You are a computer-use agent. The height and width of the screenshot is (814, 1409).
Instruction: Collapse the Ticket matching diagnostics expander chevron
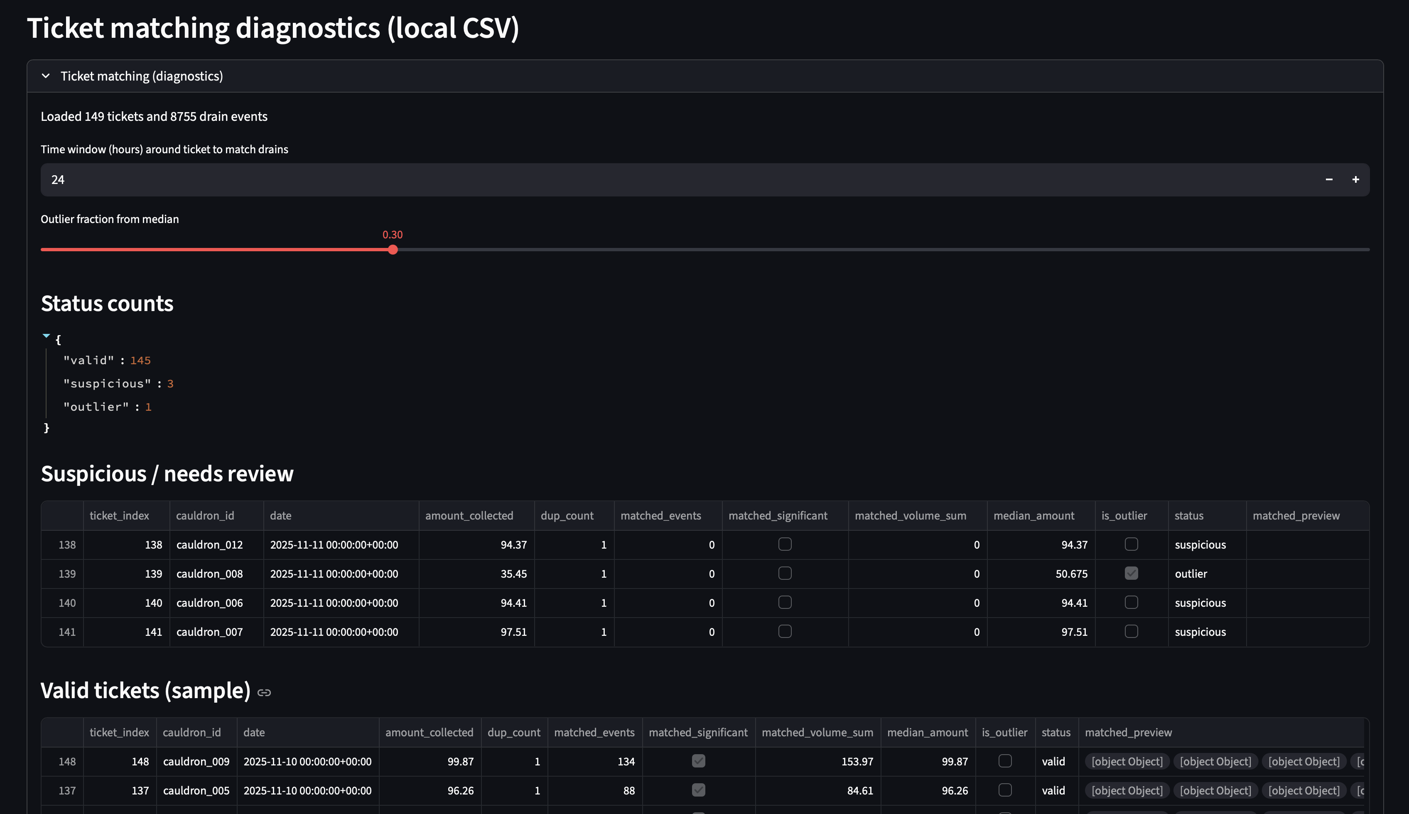pos(46,76)
